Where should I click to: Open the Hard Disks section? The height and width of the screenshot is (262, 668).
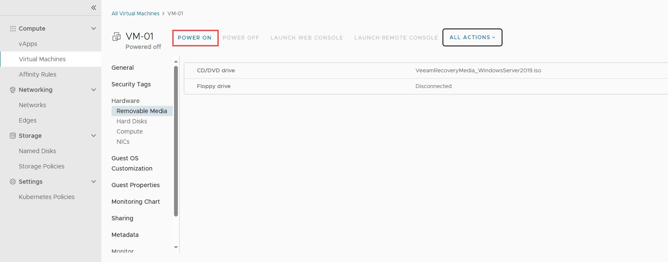click(x=132, y=121)
